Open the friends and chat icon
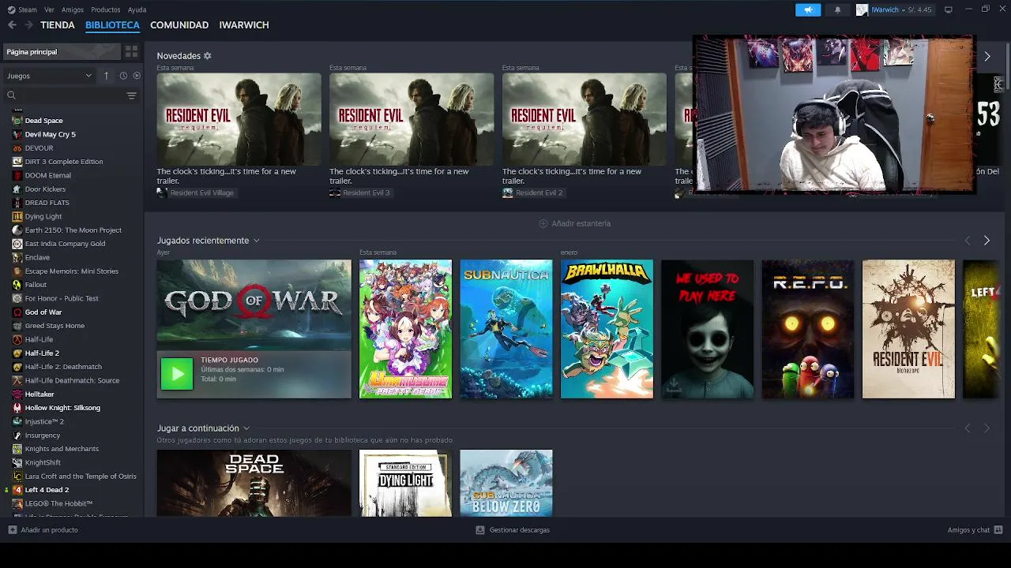 tap(998, 530)
